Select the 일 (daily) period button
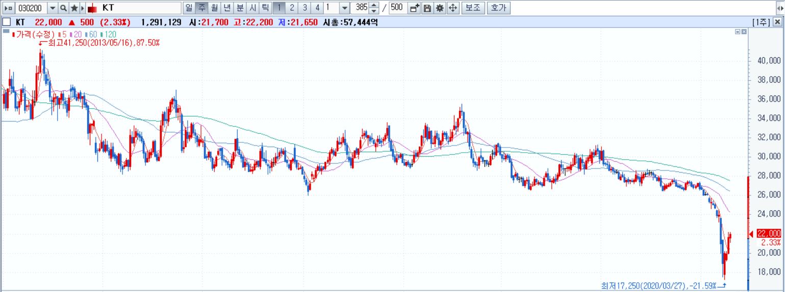 coord(189,8)
